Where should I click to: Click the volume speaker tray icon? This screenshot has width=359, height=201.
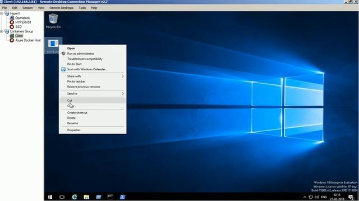tap(316, 197)
